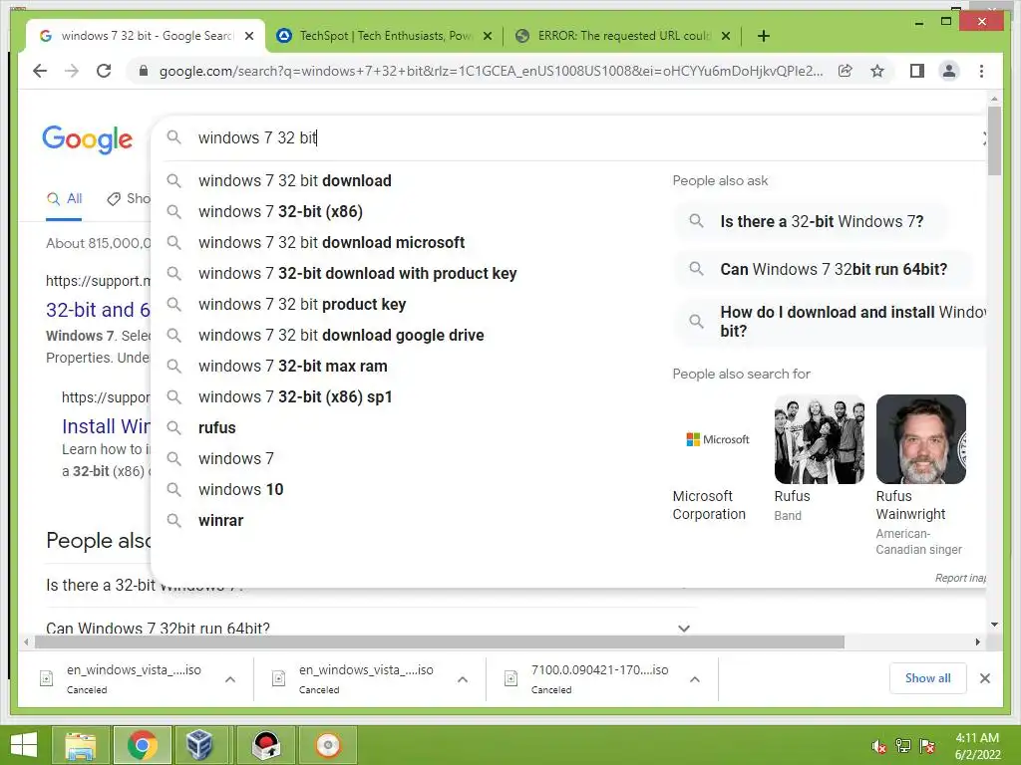Screen dimensions: 1021x765
Task: Close the windows 7 32 bit tab
Action: point(248,37)
